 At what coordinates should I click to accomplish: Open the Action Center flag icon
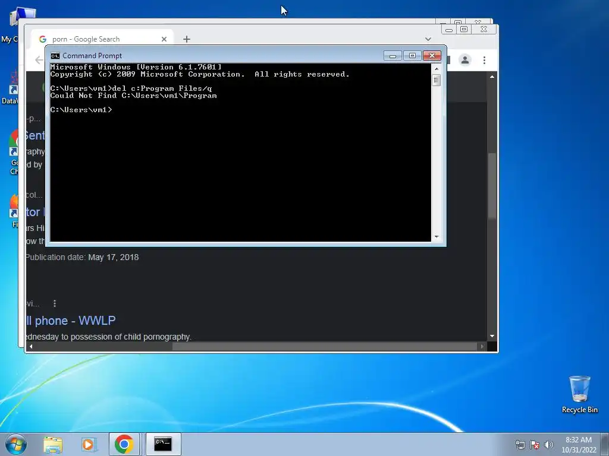[x=535, y=445]
